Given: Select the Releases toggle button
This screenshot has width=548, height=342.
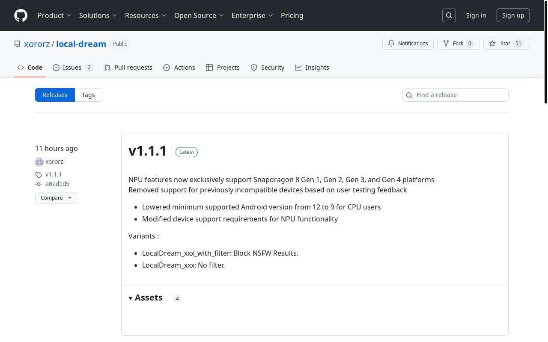Looking at the screenshot, I should (x=55, y=95).
